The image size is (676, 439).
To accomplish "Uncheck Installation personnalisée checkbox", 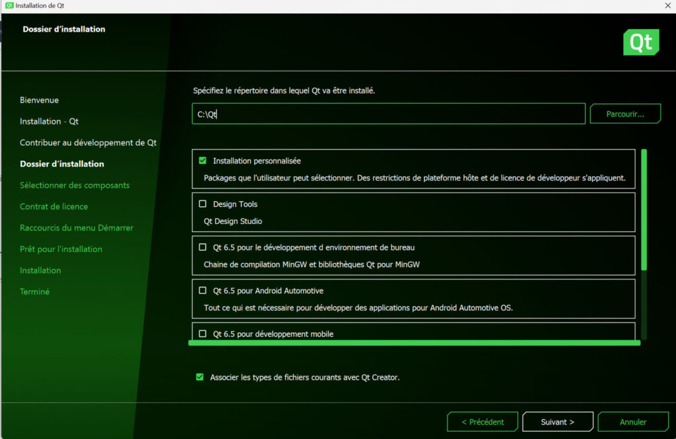I will [x=203, y=161].
